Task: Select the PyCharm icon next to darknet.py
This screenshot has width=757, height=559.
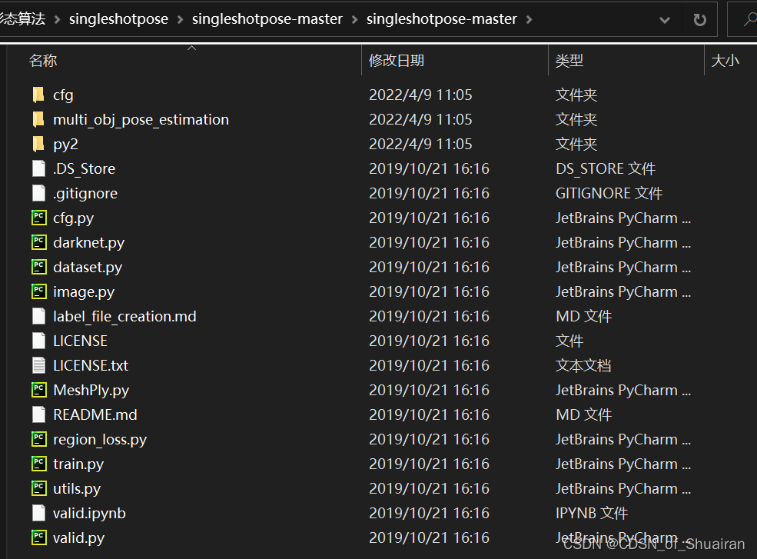Action: point(38,242)
